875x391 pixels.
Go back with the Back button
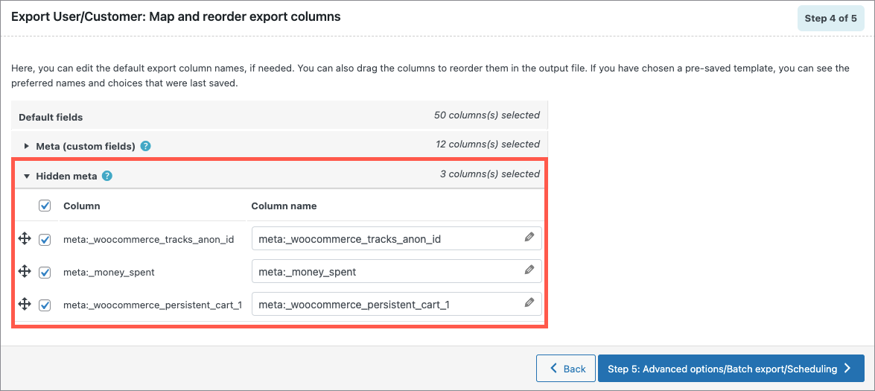(565, 368)
